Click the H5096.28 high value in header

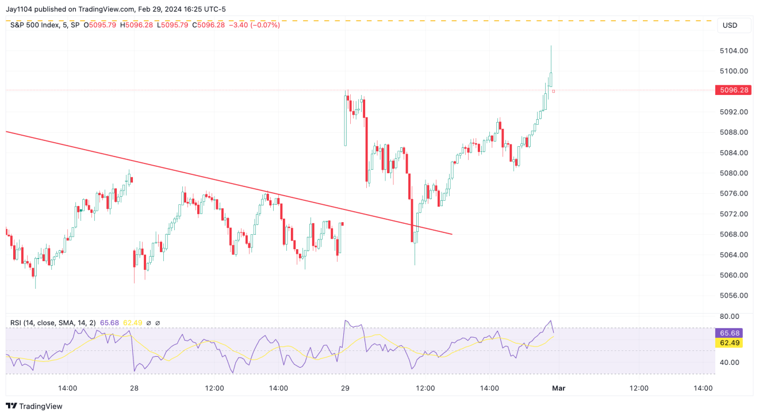(136, 25)
